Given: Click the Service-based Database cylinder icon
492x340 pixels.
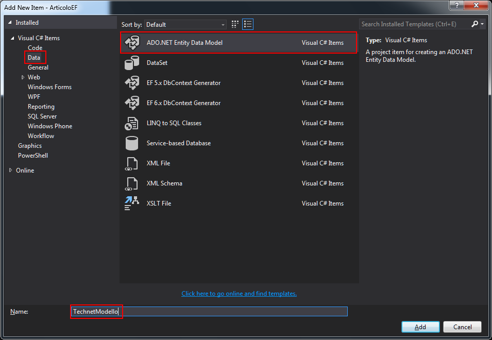Looking at the screenshot, I should point(132,143).
